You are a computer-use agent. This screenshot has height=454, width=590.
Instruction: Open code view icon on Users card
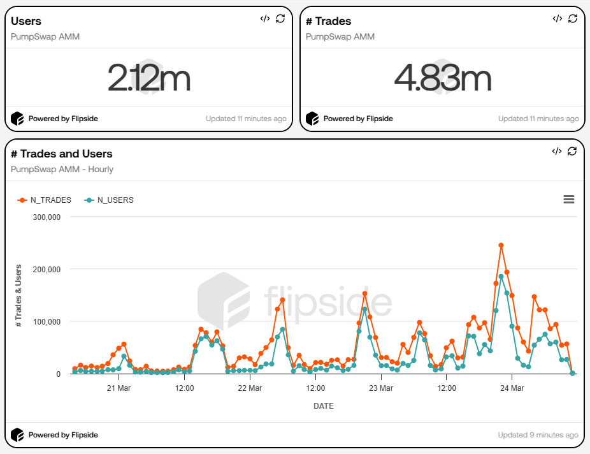(265, 18)
